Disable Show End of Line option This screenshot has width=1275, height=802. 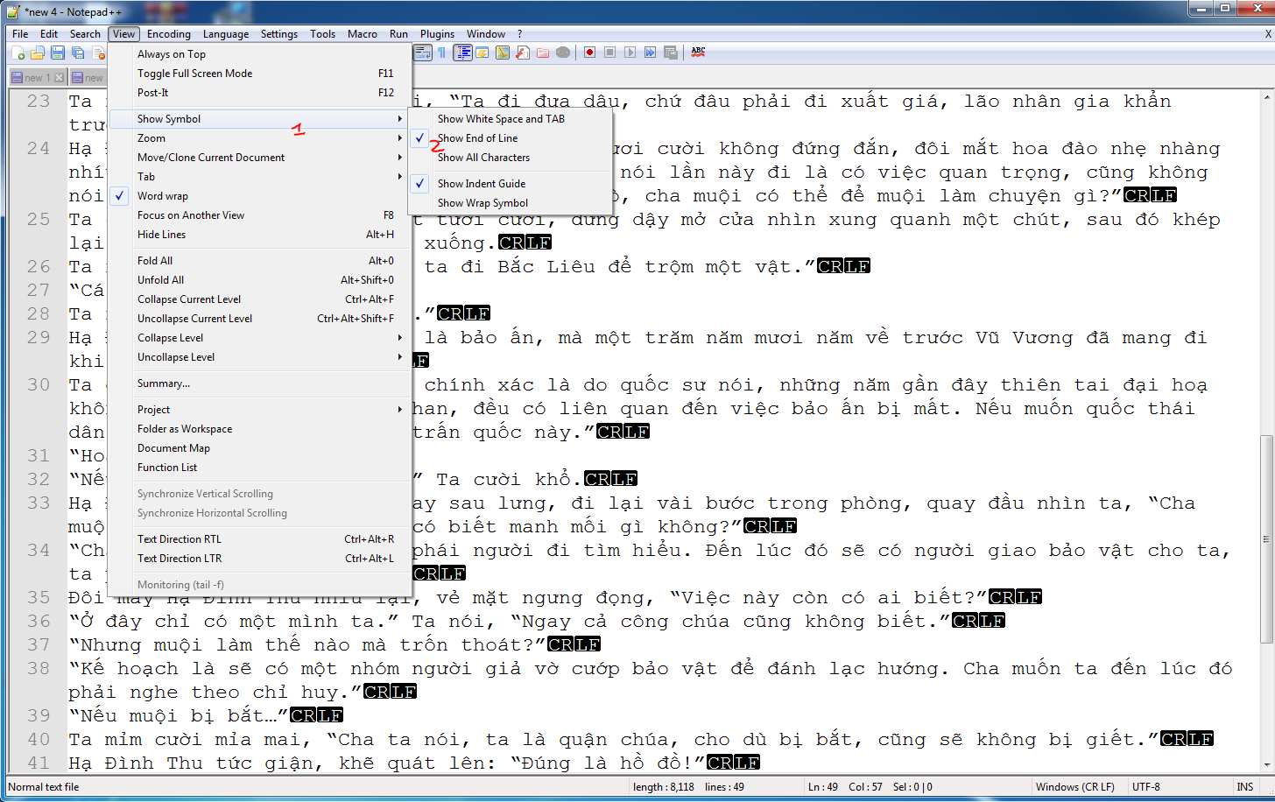coord(477,138)
